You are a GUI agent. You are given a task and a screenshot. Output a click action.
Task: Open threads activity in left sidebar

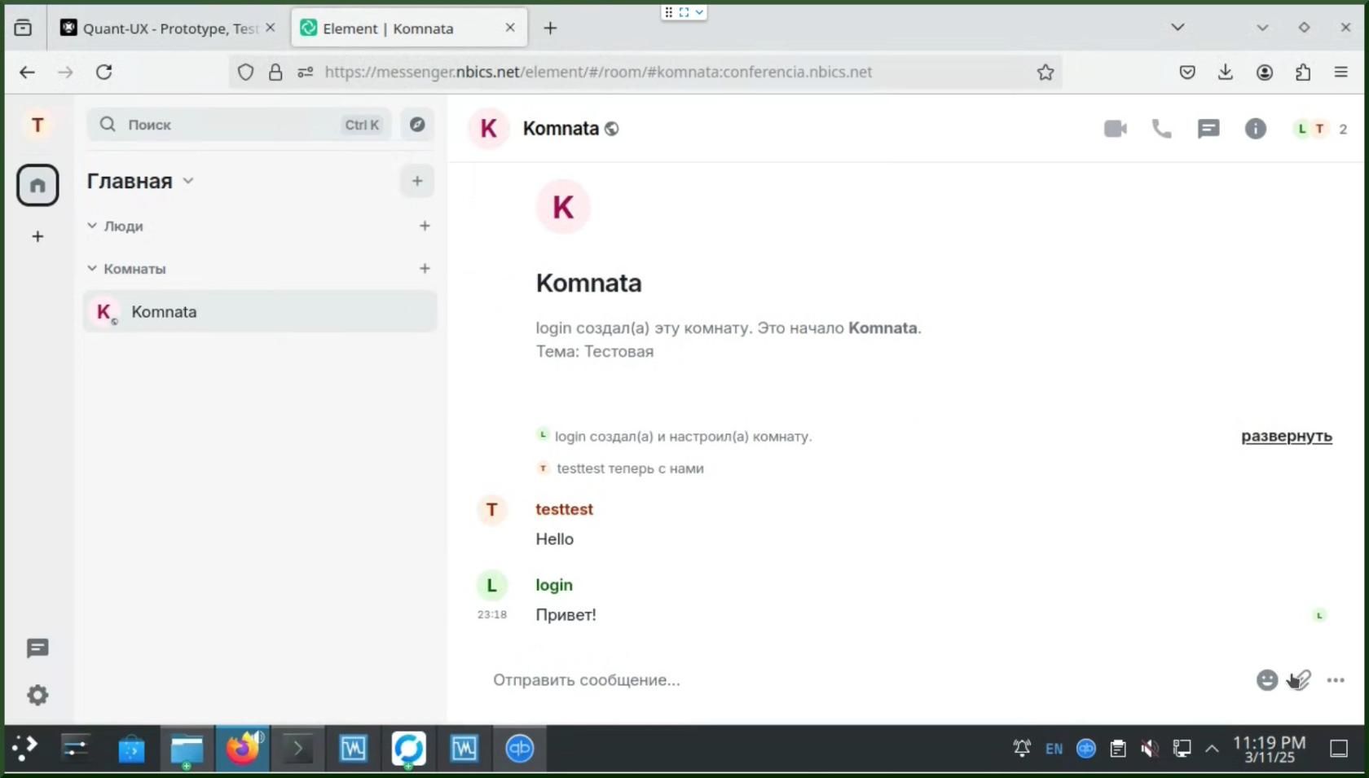pyautogui.click(x=37, y=648)
